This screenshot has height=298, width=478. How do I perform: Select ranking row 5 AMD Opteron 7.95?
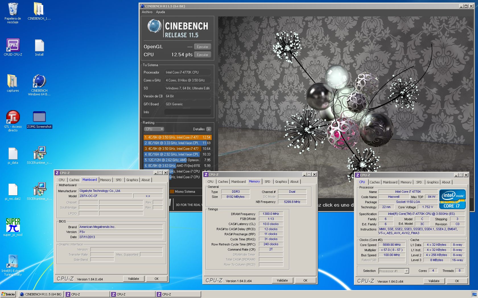(x=178, y=160)
